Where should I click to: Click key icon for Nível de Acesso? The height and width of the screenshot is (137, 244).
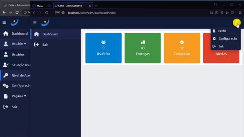pyautogui.click(x=6, y=75)
